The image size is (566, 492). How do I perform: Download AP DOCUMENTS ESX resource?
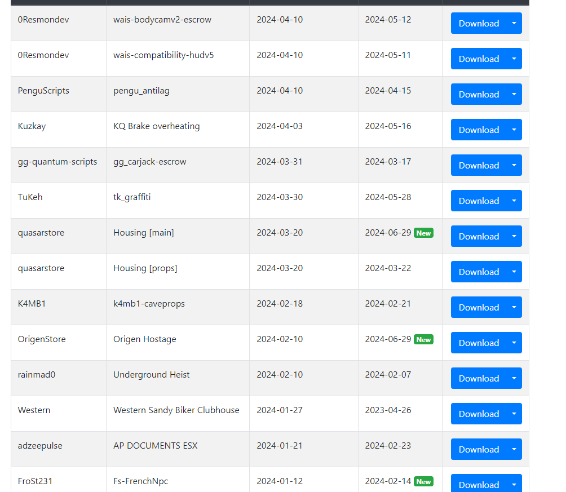tap(479, 449)
